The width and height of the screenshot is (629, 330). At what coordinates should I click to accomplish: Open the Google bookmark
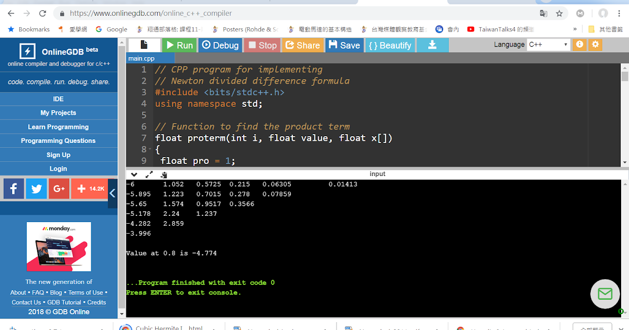click(x=112, y=29)
